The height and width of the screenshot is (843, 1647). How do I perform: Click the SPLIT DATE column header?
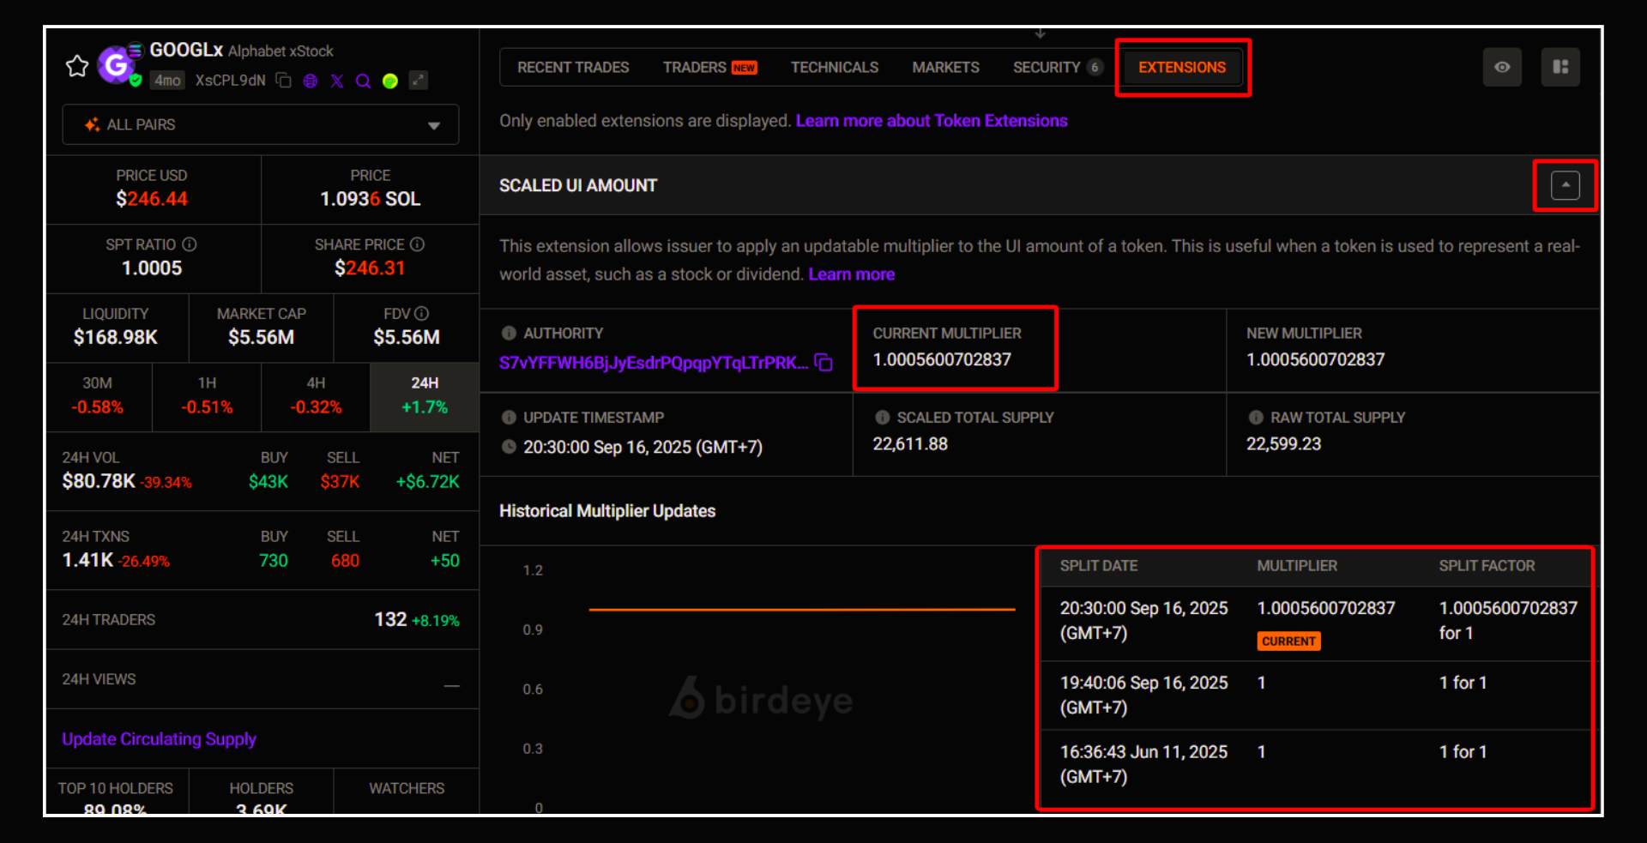tap(1098, 566)
